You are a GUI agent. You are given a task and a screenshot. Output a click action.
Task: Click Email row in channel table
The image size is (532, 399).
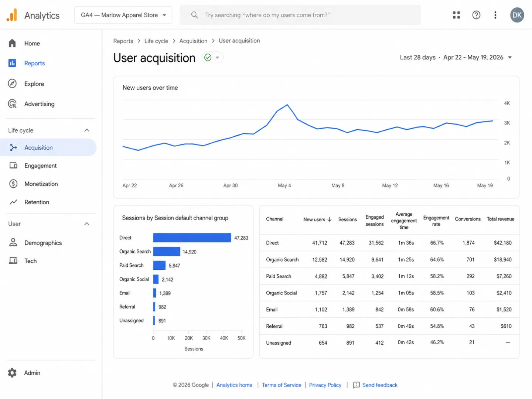pyautogui.click(x=389, y=310)
